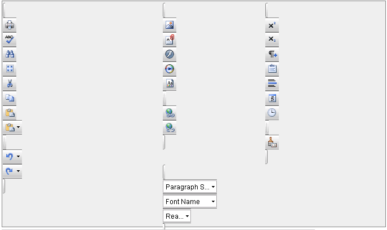Cut selection with the scissors icon
Screen dimensions: 387x230
pyautogui.click(x=10, y=84)
